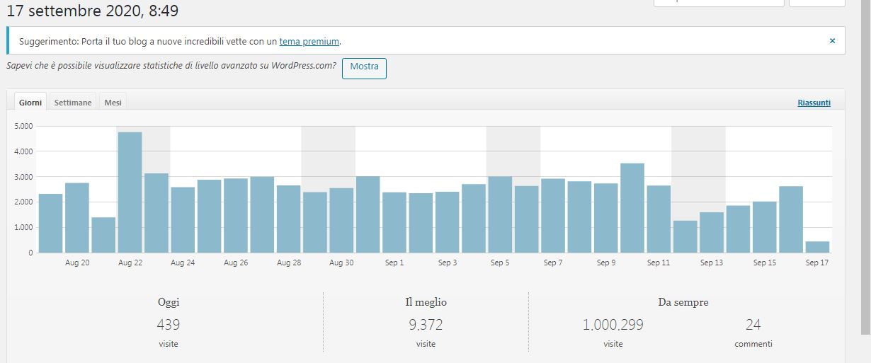The image size is (871, 363).
Task: Select the tallest bar for Aug 22
Action: tap(130, 192)
